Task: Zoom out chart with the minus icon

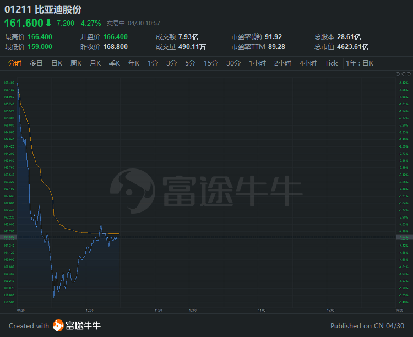Action: [x=404, y=74]
